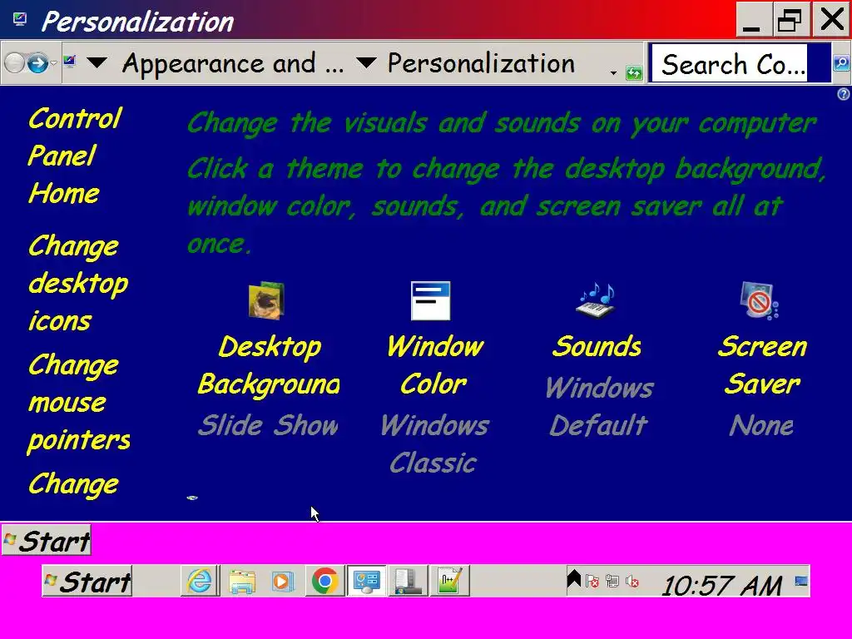Open Notepad++ from taskbar

pos(449,581)
